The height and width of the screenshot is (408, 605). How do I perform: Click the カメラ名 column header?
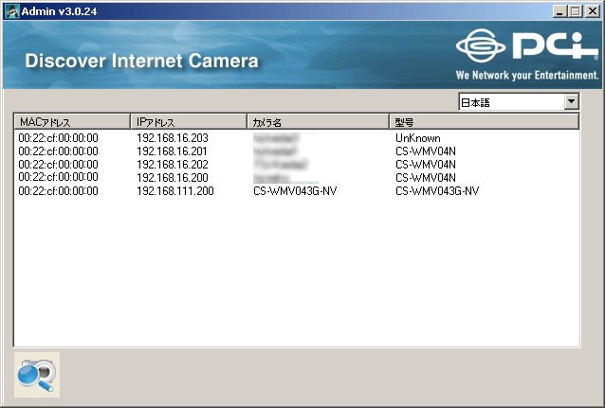coord(318,122)
